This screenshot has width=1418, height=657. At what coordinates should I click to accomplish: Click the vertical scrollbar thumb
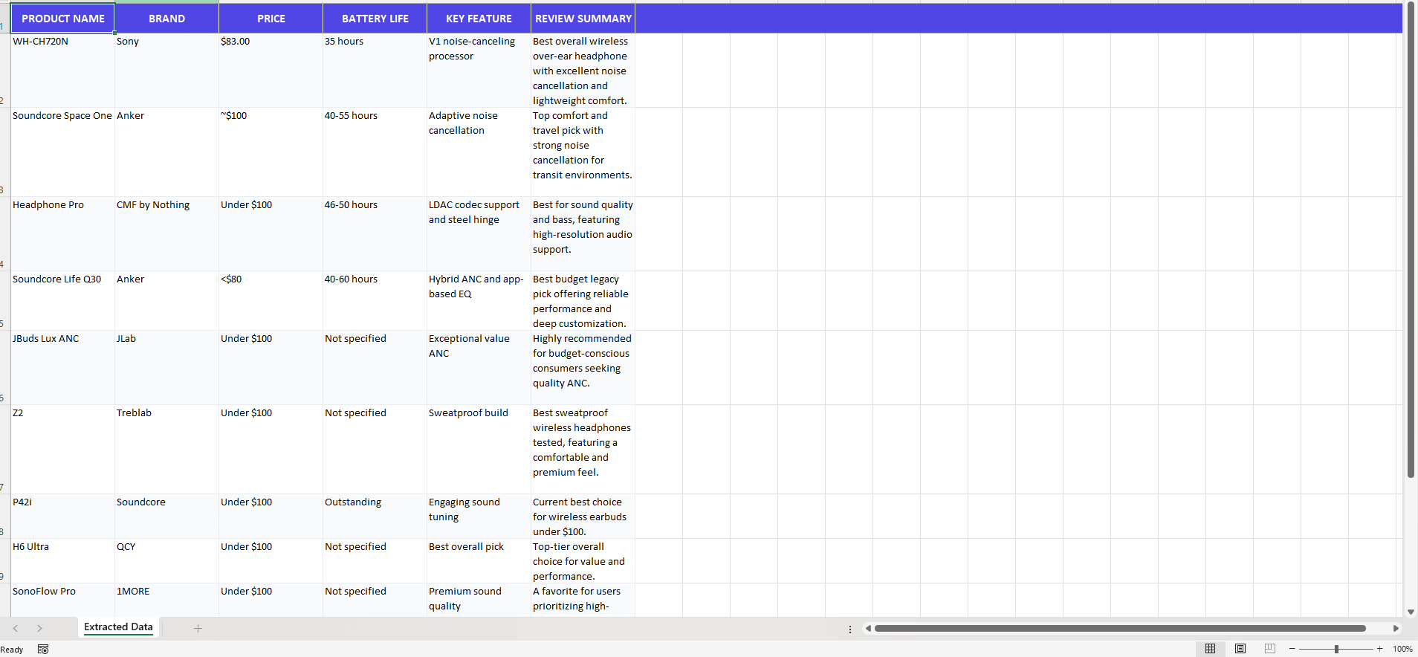[x=1411, y=239]
